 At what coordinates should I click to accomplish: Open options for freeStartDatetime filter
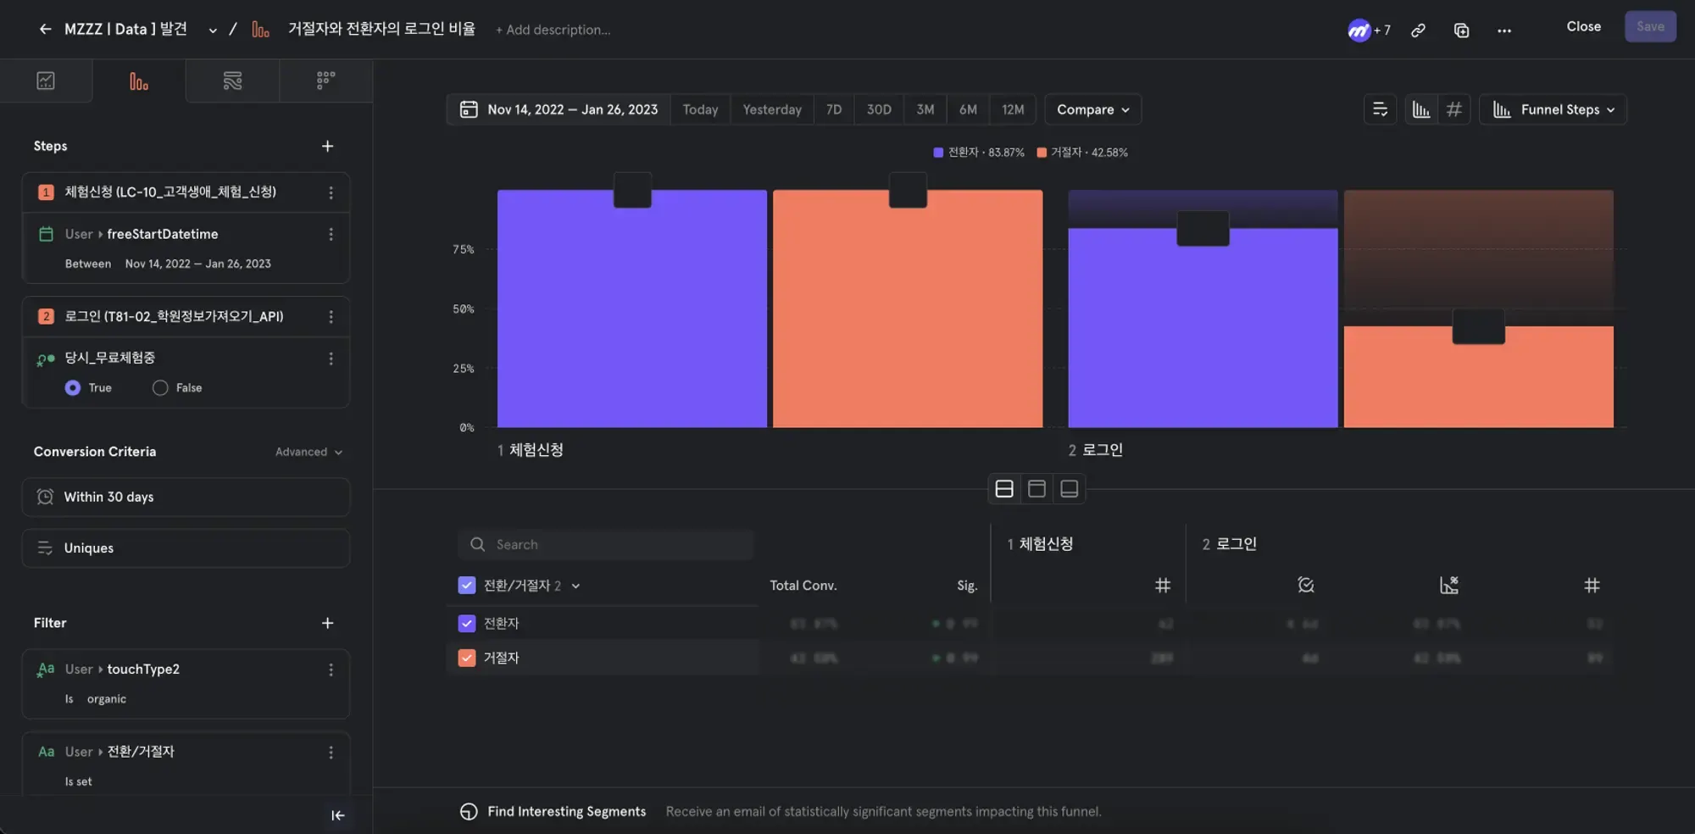point(331,234)
